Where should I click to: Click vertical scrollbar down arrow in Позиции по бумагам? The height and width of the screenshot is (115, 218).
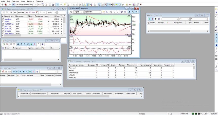[194, 77]
